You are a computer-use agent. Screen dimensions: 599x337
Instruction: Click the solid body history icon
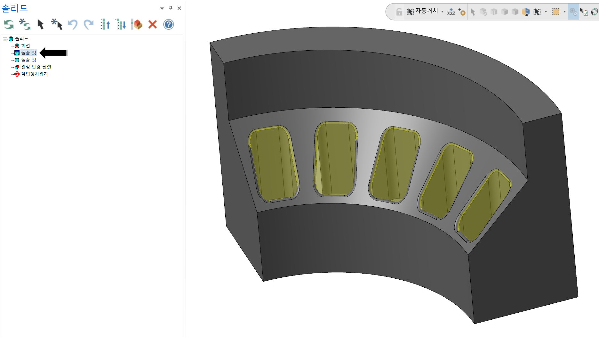tap(137, 24)
